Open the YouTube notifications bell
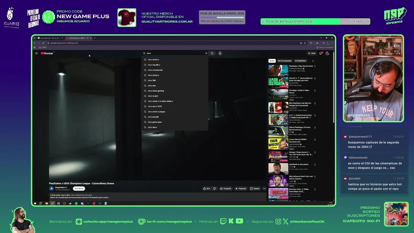The width and height of the screenshot is (414, 233). click(x=321, y=53)
